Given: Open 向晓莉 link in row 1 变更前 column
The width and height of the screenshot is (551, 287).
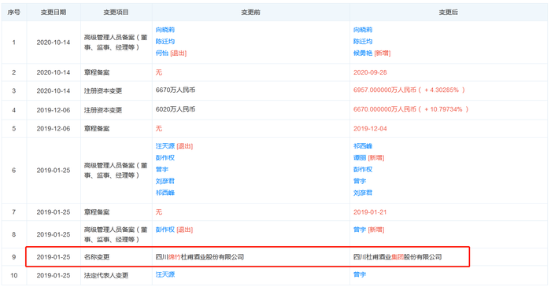Looking at the screenshot, I should (x=165, y=30).
